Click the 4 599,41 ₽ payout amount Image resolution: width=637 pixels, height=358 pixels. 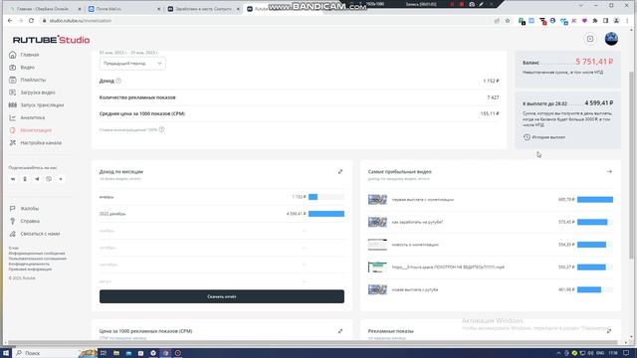(x=599, y=103)
